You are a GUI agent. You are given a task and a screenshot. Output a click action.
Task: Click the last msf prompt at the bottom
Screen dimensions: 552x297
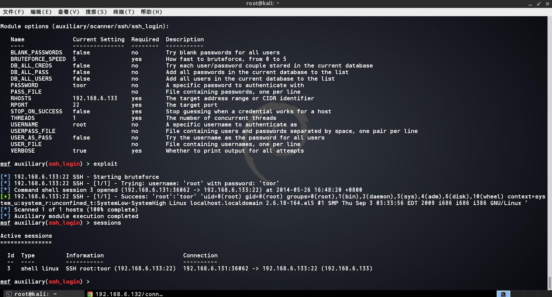(x=45, y=282)
